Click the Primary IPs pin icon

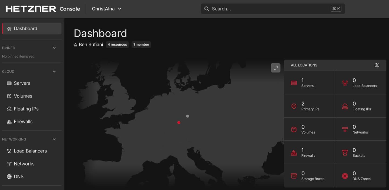coord(294,106)
